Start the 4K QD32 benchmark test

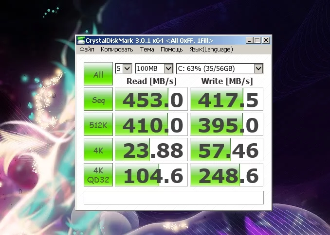pyautogui.click(x=98, y=175)
